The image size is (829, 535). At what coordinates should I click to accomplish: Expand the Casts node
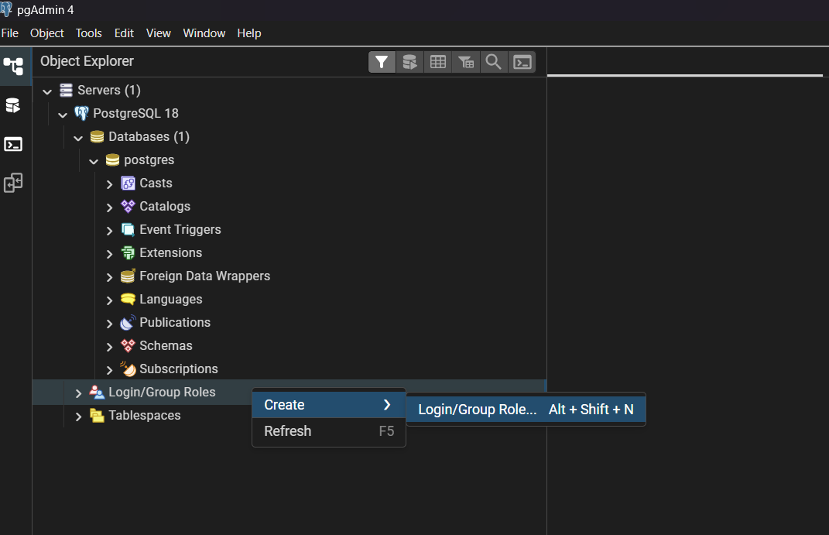click(x=109, y=184)
